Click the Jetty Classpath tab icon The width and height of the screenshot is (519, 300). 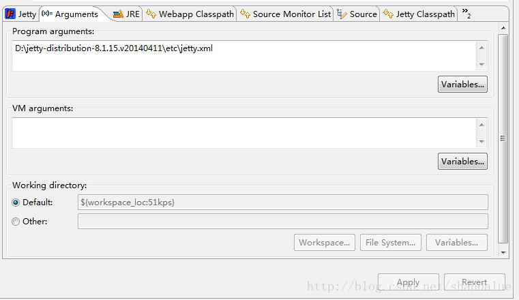coord(389,14)
